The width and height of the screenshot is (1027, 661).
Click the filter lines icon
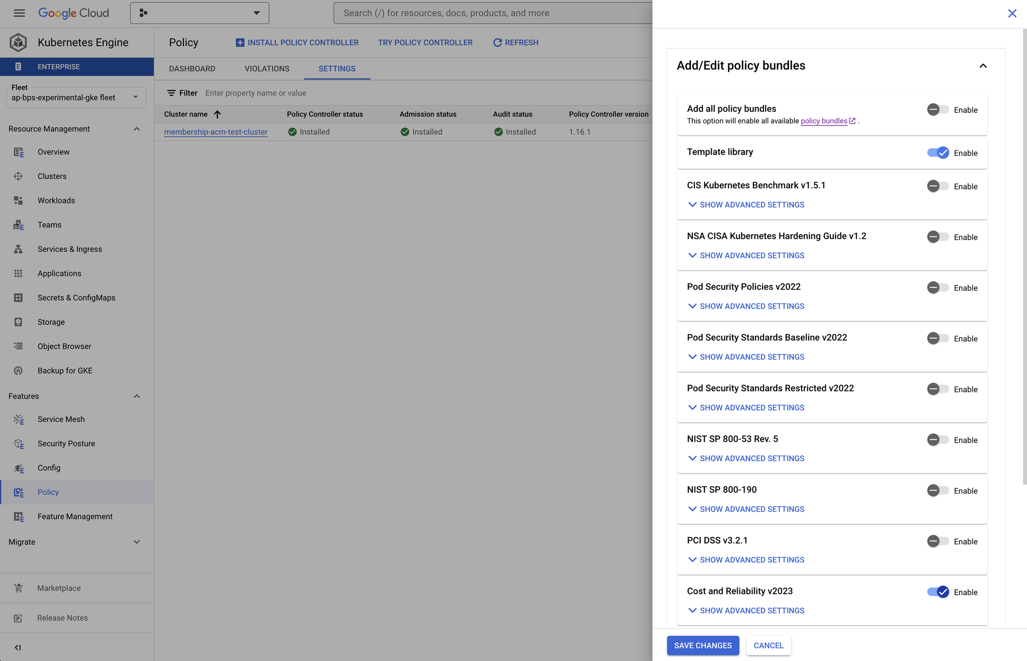(x=171, y=93)
